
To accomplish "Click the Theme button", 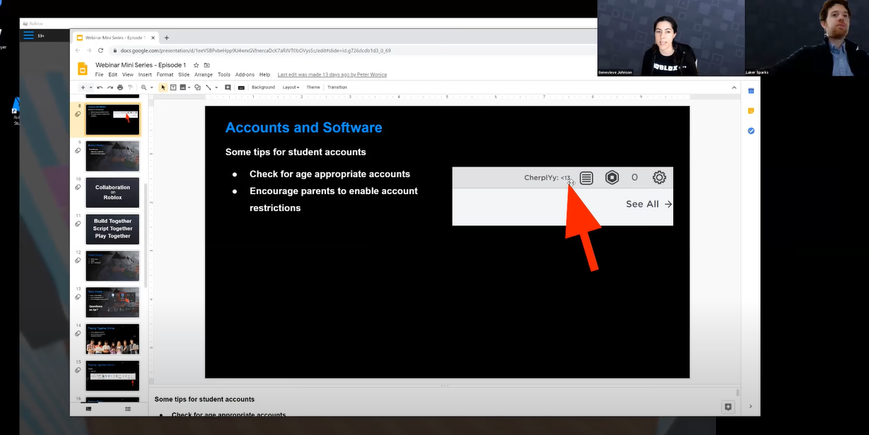I will click(313, 88).
